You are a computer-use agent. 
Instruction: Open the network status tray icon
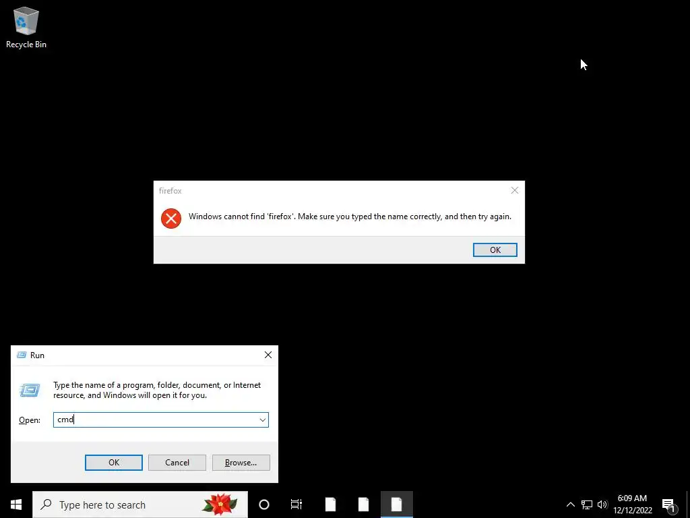click(x=587, y=505)
